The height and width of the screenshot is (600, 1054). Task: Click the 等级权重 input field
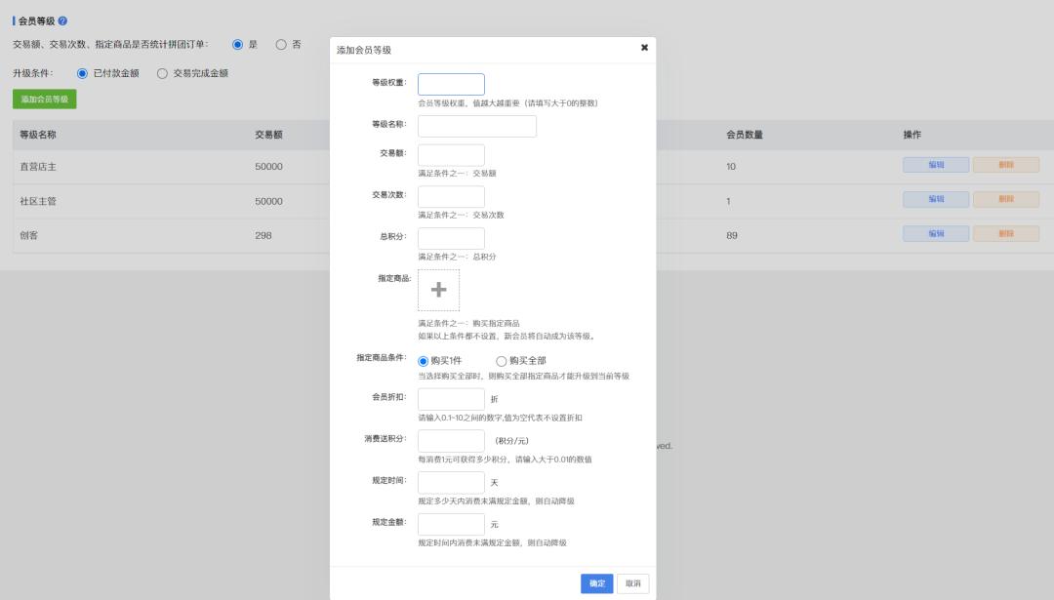451,84
